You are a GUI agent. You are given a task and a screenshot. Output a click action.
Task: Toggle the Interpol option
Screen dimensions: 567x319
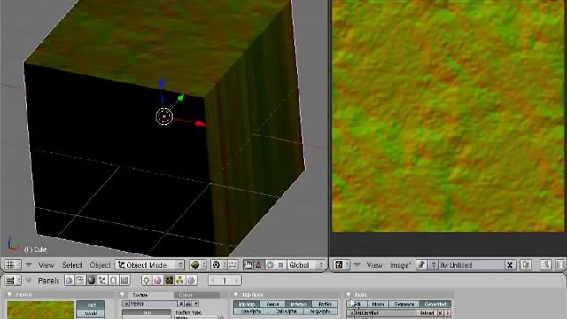point(299,304)
